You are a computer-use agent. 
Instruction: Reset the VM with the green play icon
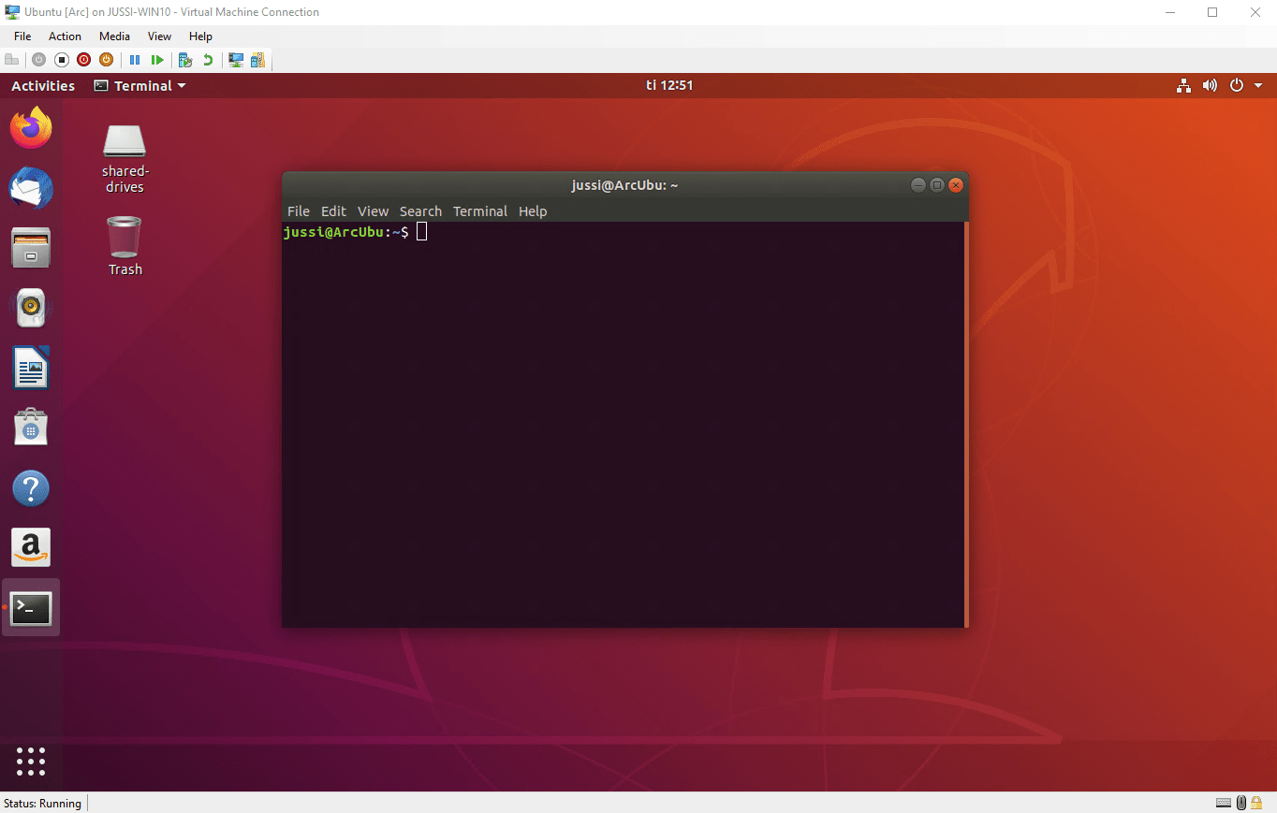tap(157, 60)
